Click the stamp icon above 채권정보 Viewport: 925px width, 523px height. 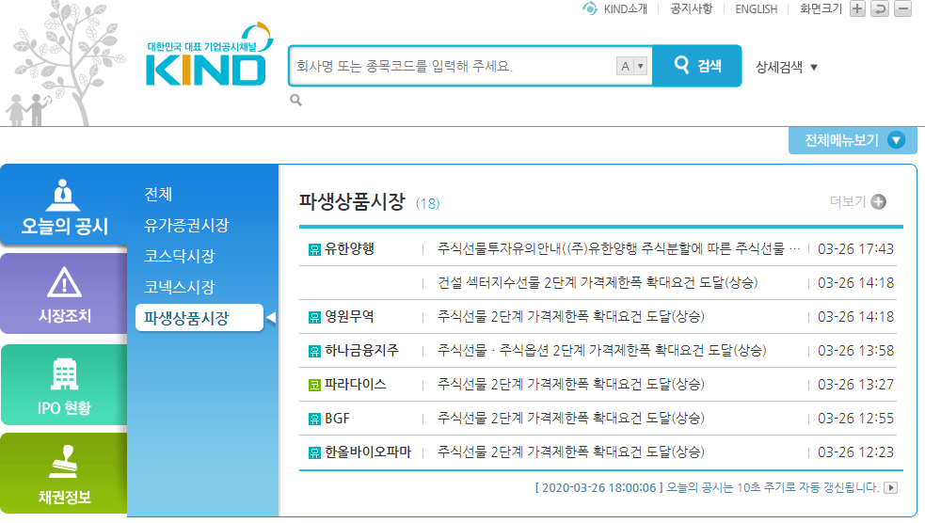[64, 462]
